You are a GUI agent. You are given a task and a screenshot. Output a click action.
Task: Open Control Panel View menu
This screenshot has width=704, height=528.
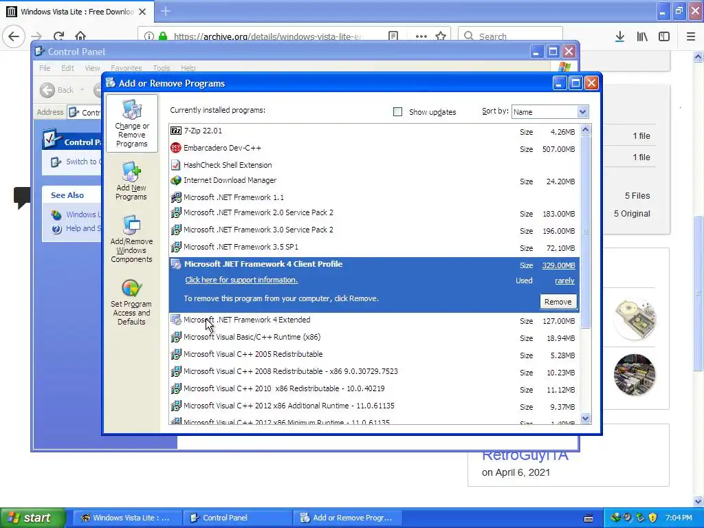[x=93, y=68]
